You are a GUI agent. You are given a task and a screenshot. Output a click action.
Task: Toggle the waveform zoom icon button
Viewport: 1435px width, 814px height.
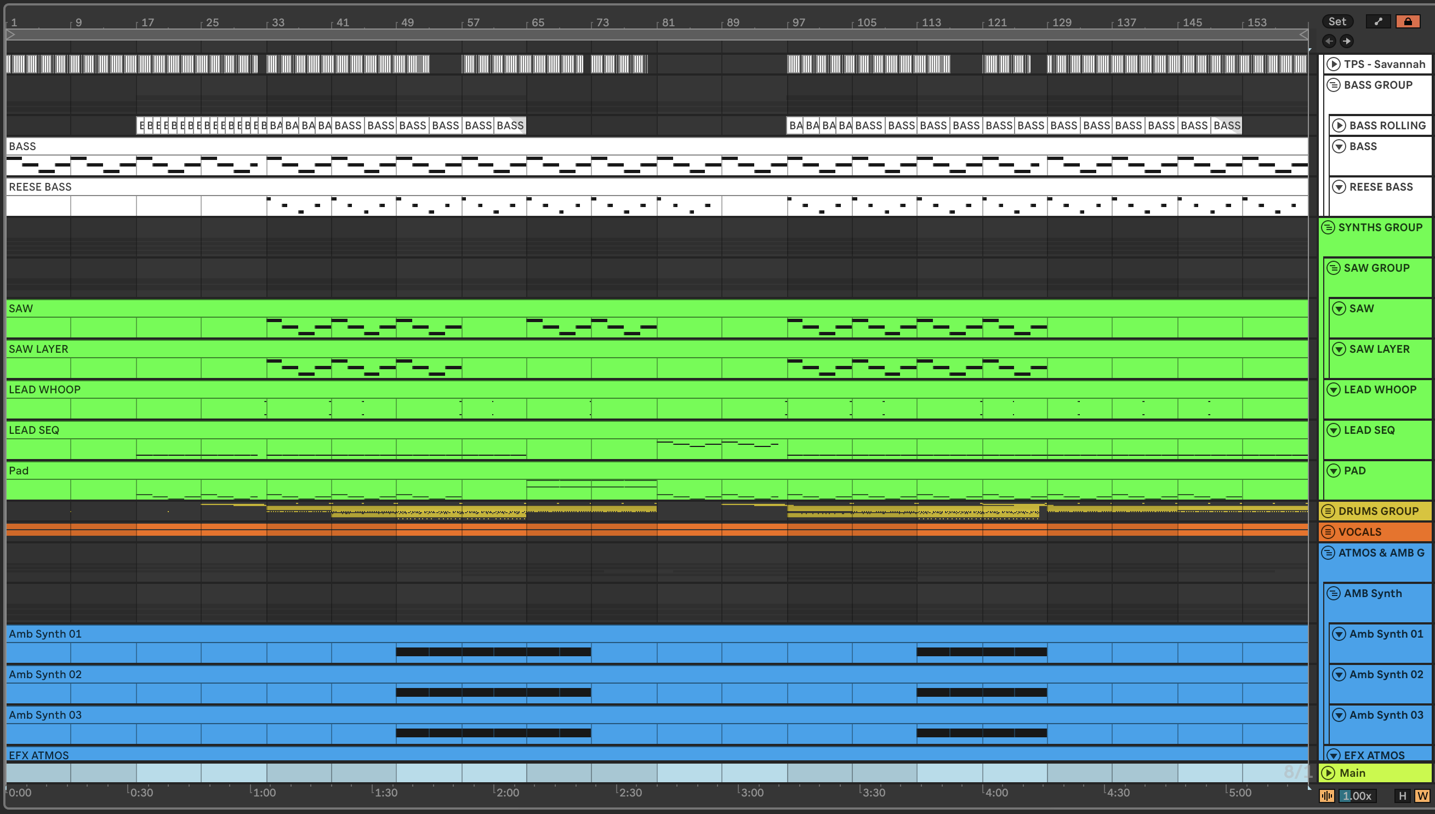click(1326, 795)
